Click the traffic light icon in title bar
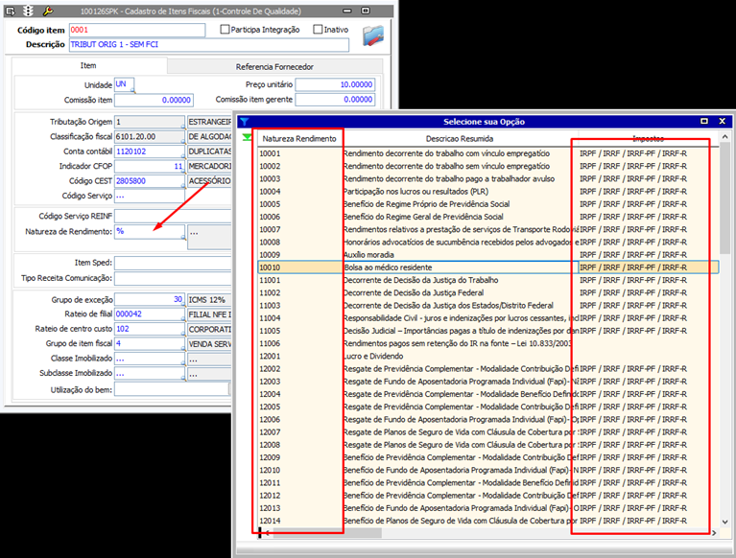This screenshot has width=736, height=558. [28, 10]
